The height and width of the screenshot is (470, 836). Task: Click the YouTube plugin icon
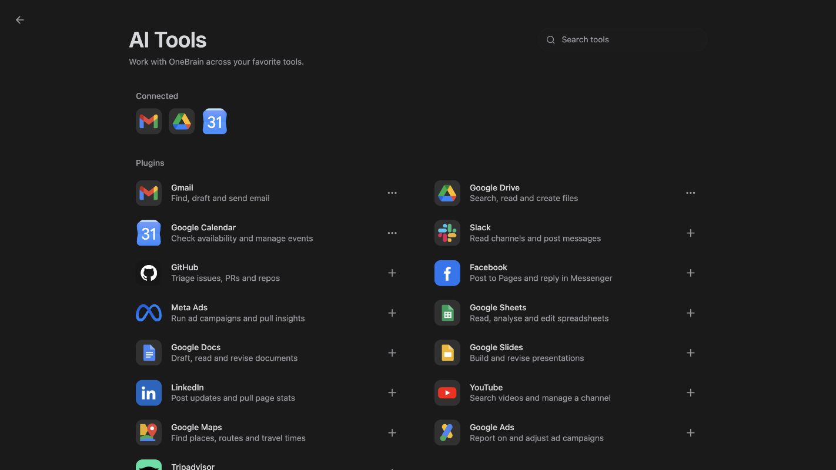(x=447, y=392)
